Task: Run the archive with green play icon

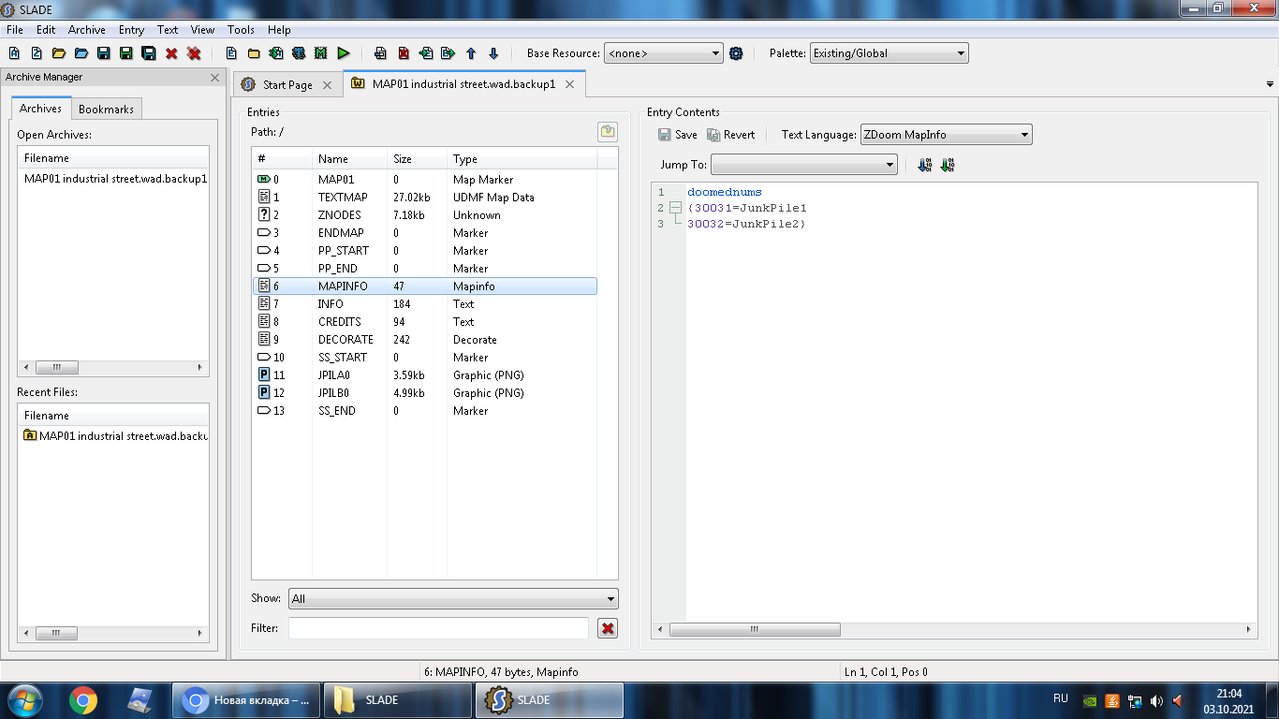Action: (344, 53)
